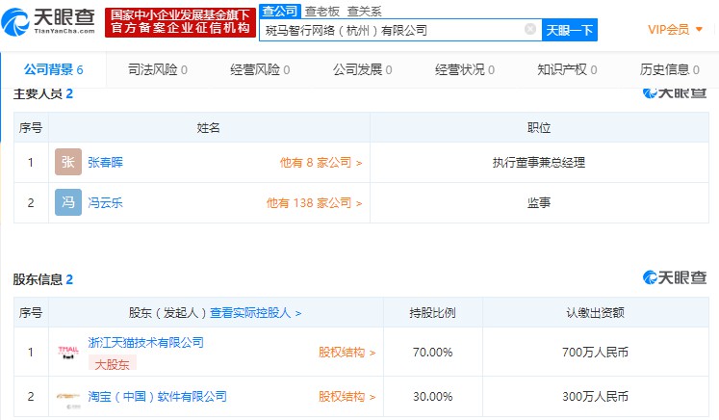Image resolution: width=719 pixels, height=420 pixels.
Task: Open the Tmall shareholder logo
Action: coord(68,353)
